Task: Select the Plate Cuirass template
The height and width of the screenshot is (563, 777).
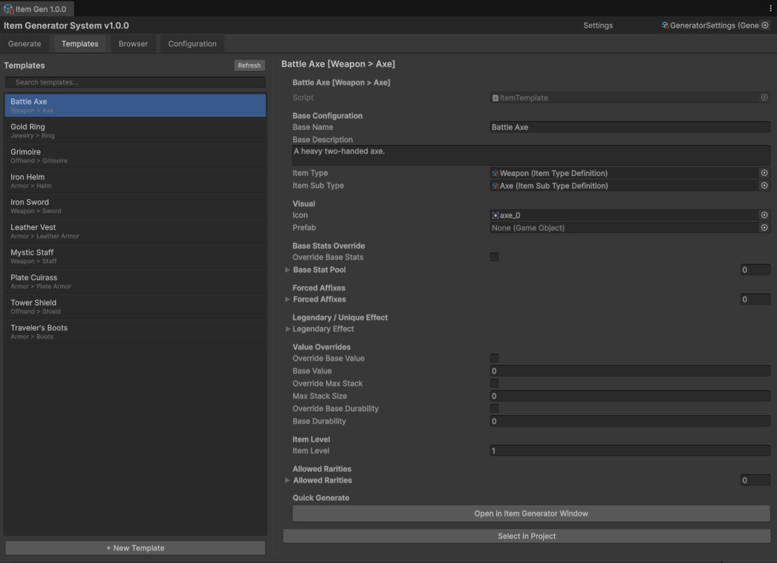Action: (135, 281)
